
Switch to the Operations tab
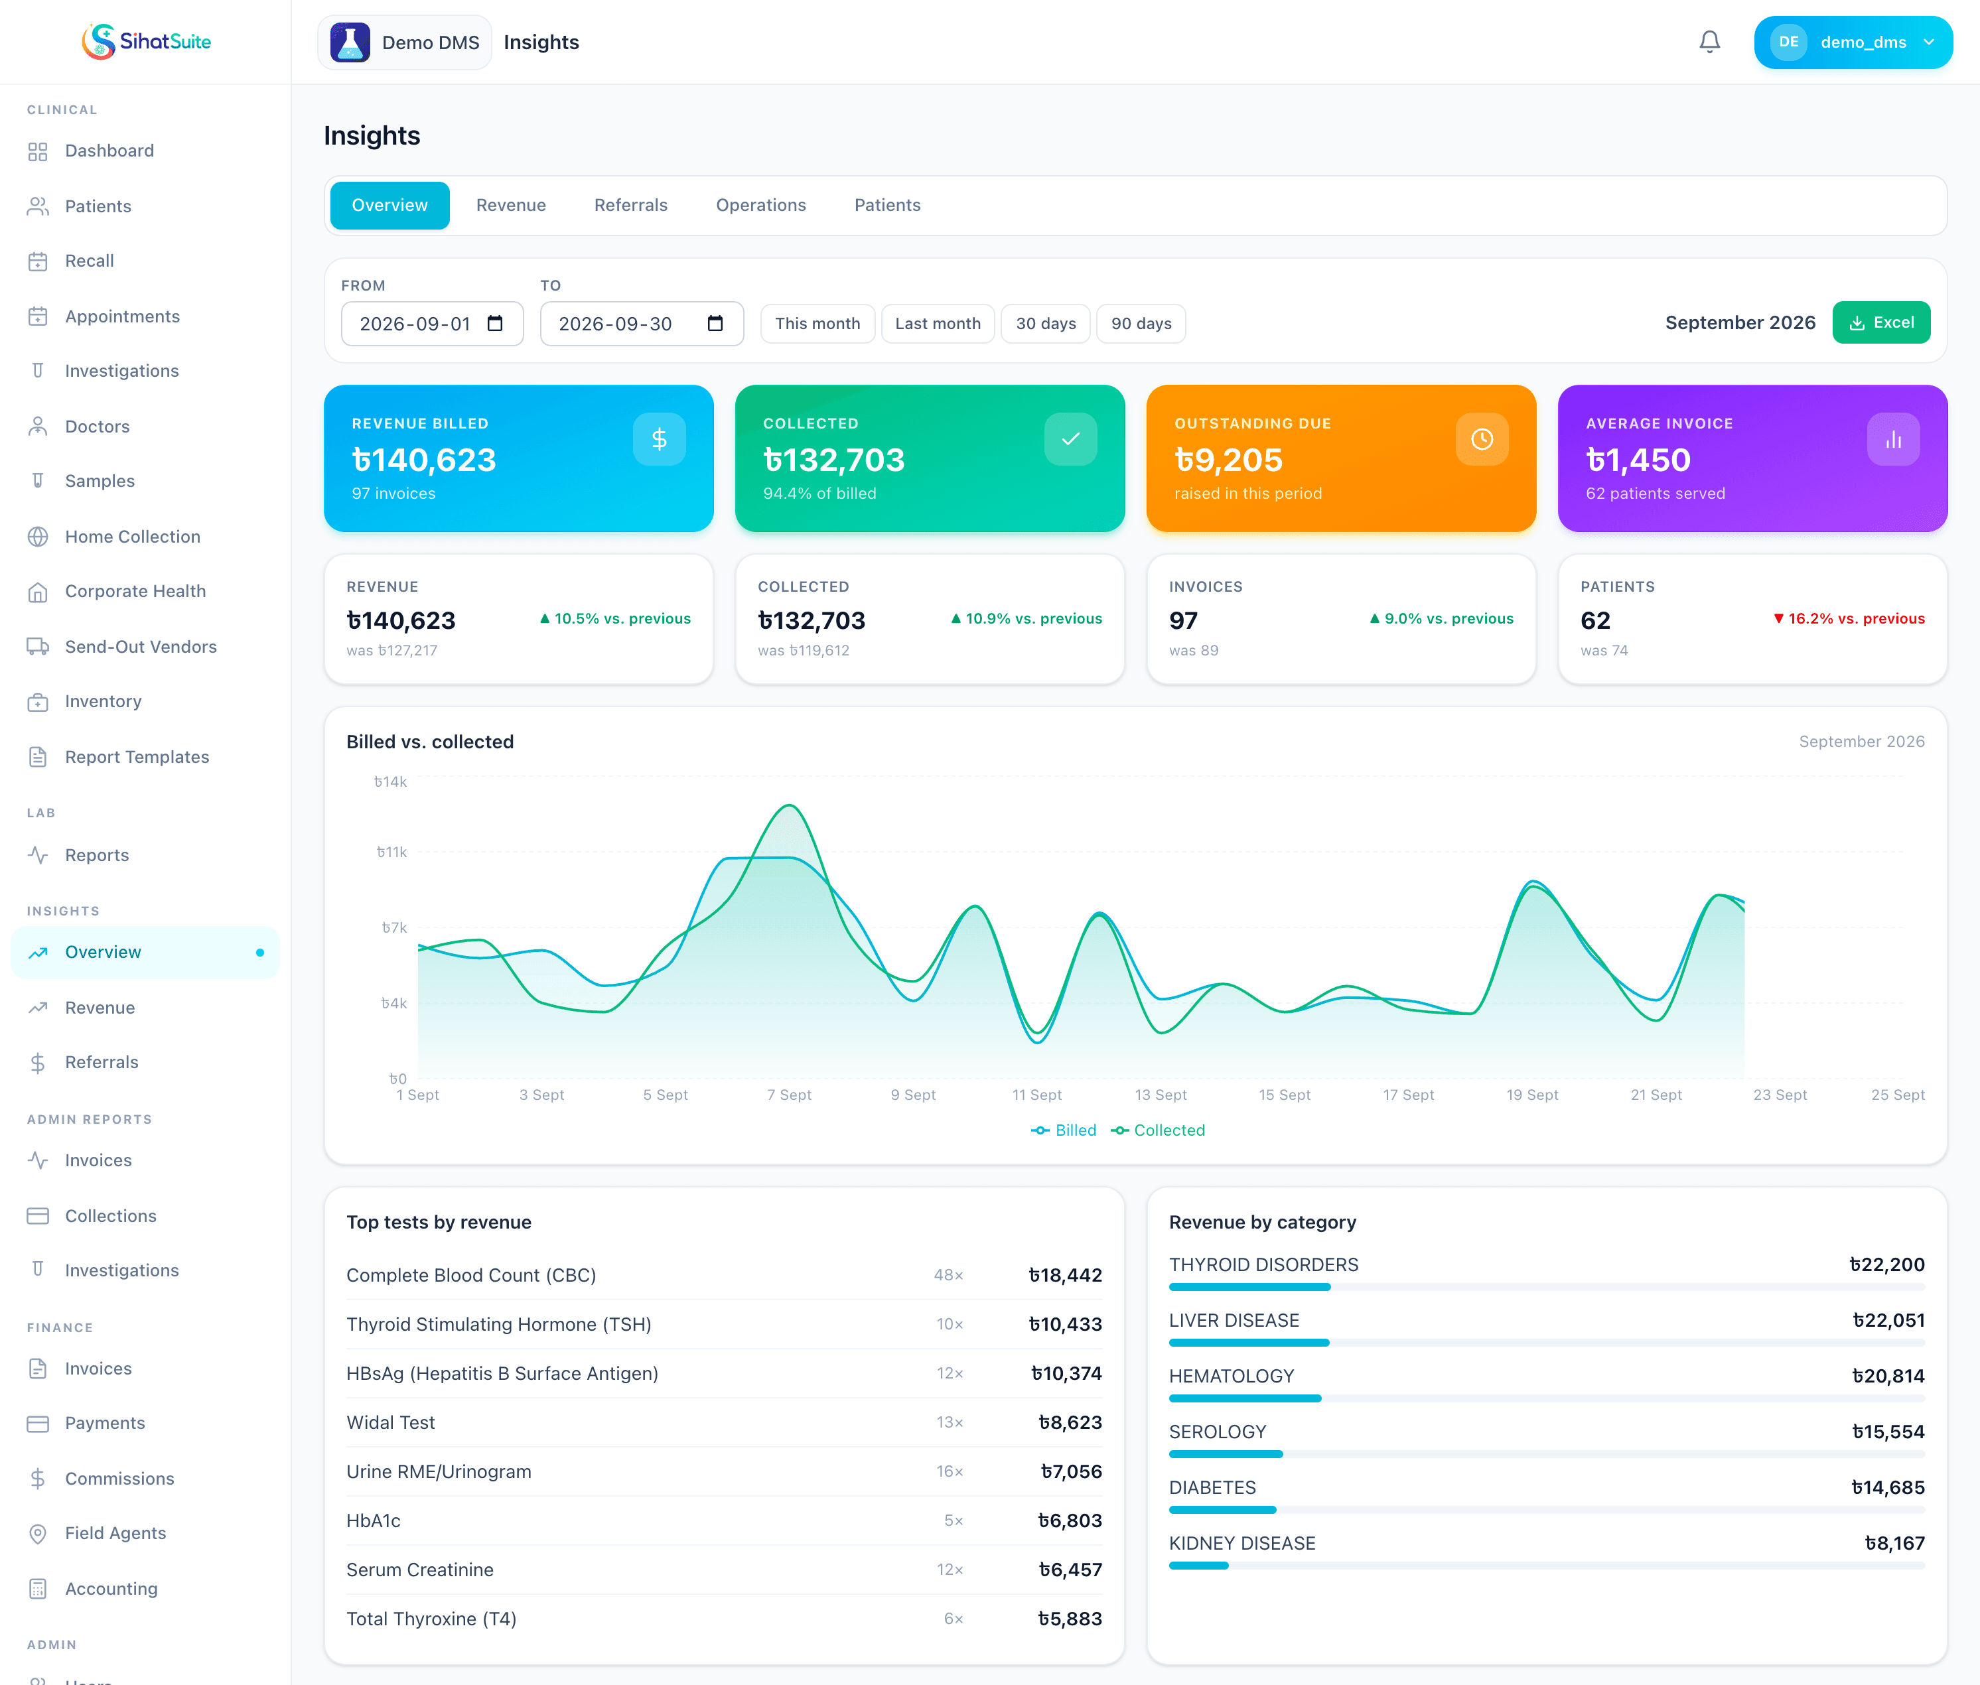760,206
